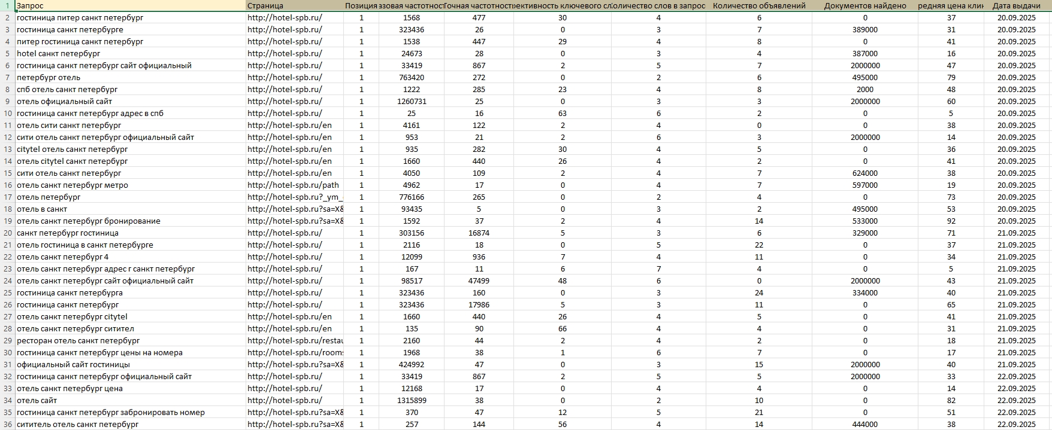The width and height of the screenshot is (1052, 430).
Task: Click the cell showing 17986
Action: [479, 305]
